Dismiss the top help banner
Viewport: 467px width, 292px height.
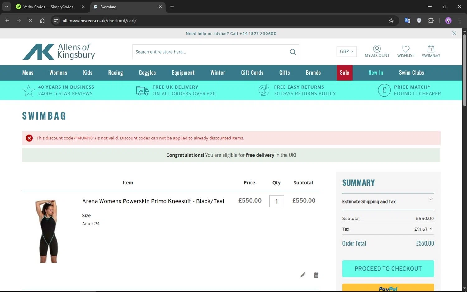[x=454, y=33]
